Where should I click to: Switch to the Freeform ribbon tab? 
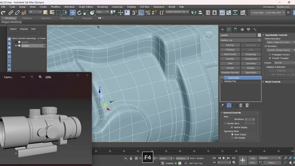tap(27, 18)
